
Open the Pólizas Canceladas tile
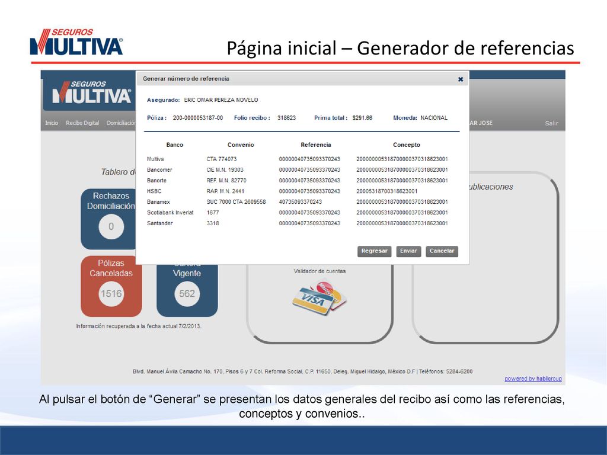point(111,286)
